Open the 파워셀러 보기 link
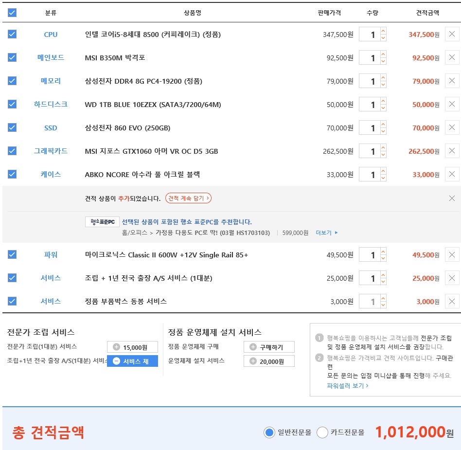 click(x=348, y=386)
